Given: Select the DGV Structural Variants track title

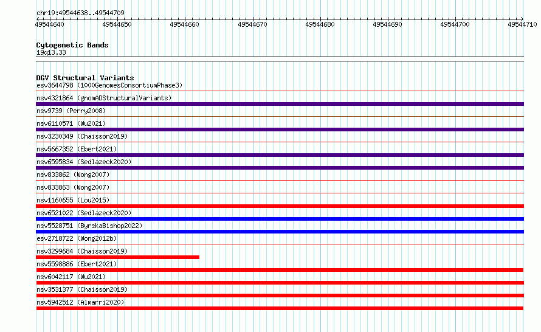Looking at the screenshot, I should point(85,78).
